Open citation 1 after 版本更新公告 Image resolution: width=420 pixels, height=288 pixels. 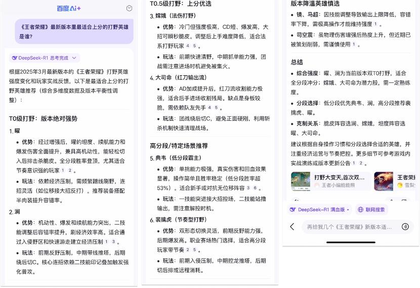(x=354, y=163)
